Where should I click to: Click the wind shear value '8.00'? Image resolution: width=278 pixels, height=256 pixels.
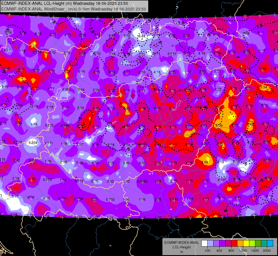pyautogui.click(x=248, y=70)
